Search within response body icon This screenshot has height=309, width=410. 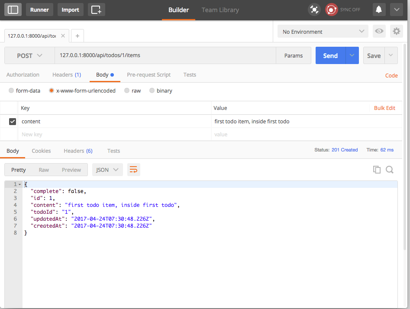[390, 170]
